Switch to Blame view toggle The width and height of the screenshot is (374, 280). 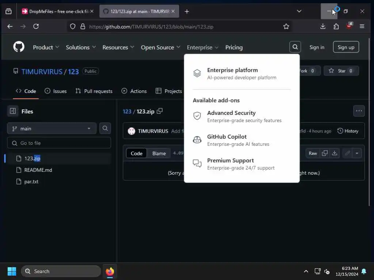[x=159, y=153]
